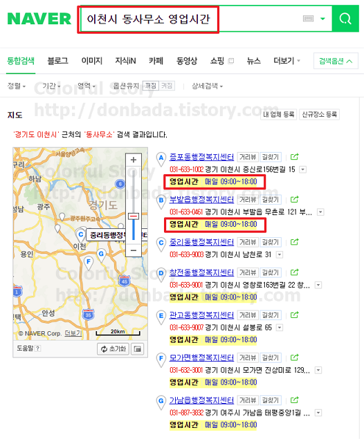Screen dimensions: 364x439
Task: Open the on-screen keyboard icon in search box
Action: 308,19
